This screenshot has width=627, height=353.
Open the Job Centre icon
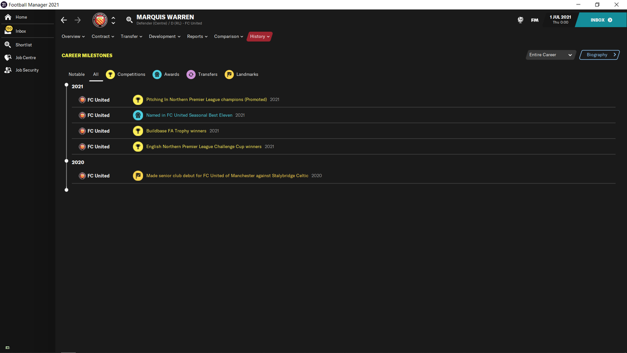pyautogui.click(x=8, y=57)
